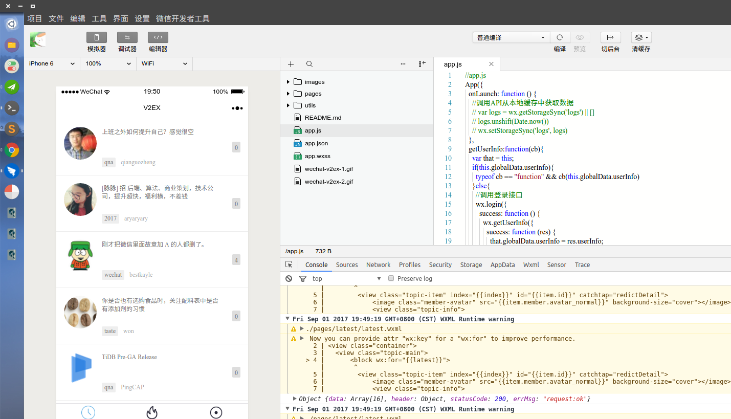Switch to the Wxml tab
The height and width of the screenshot is (419, 731).
[531, 264]
